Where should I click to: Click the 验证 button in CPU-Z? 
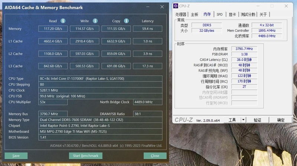click(257, 120)
